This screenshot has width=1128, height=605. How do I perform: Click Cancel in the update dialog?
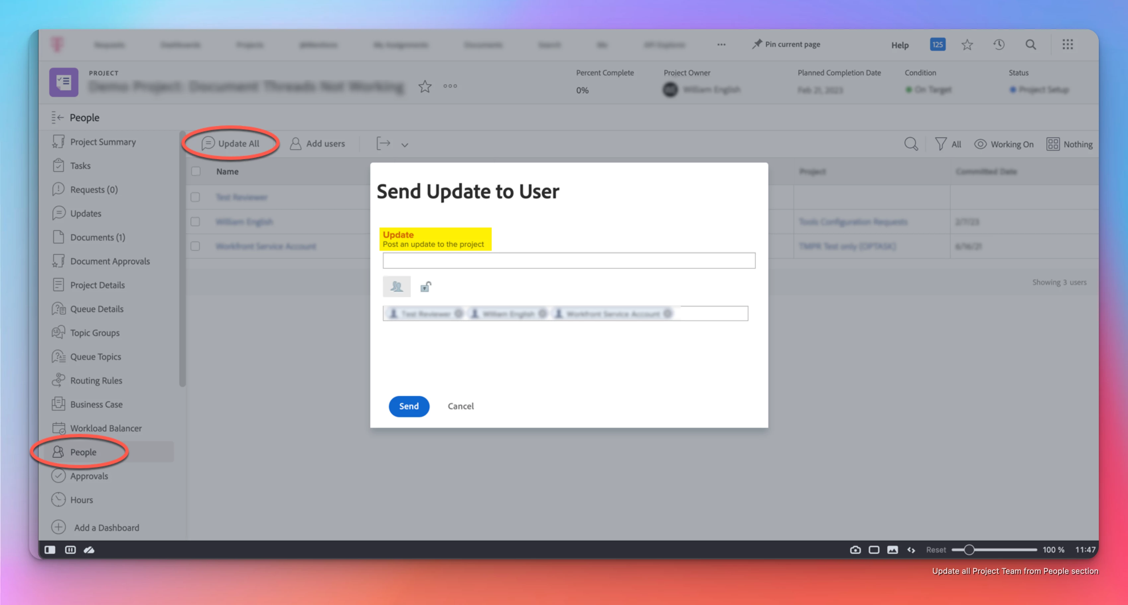pos(461,406)
